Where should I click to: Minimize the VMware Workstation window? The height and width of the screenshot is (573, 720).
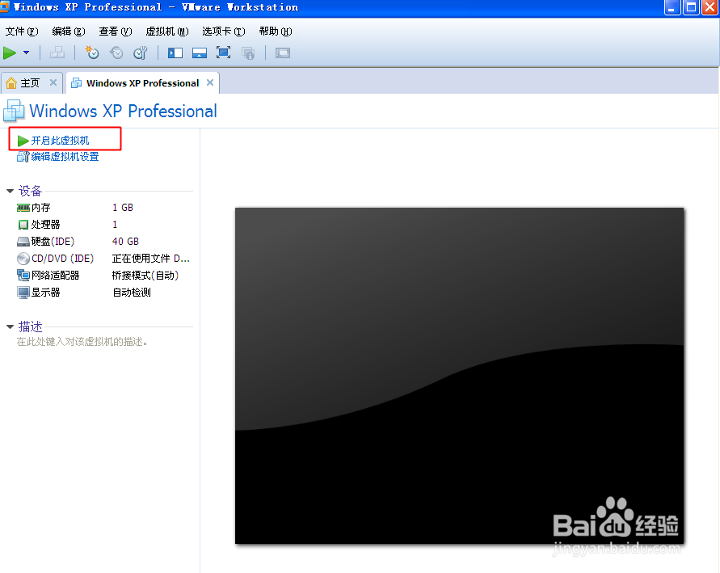tap(672, 7)
